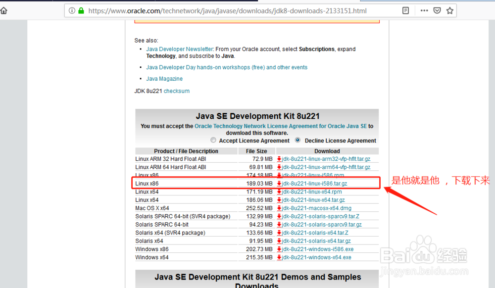The width and height of the screenshot is (495, 288).
Task: Open page actions three-dots menu
Action: click(x=424, y=11)
